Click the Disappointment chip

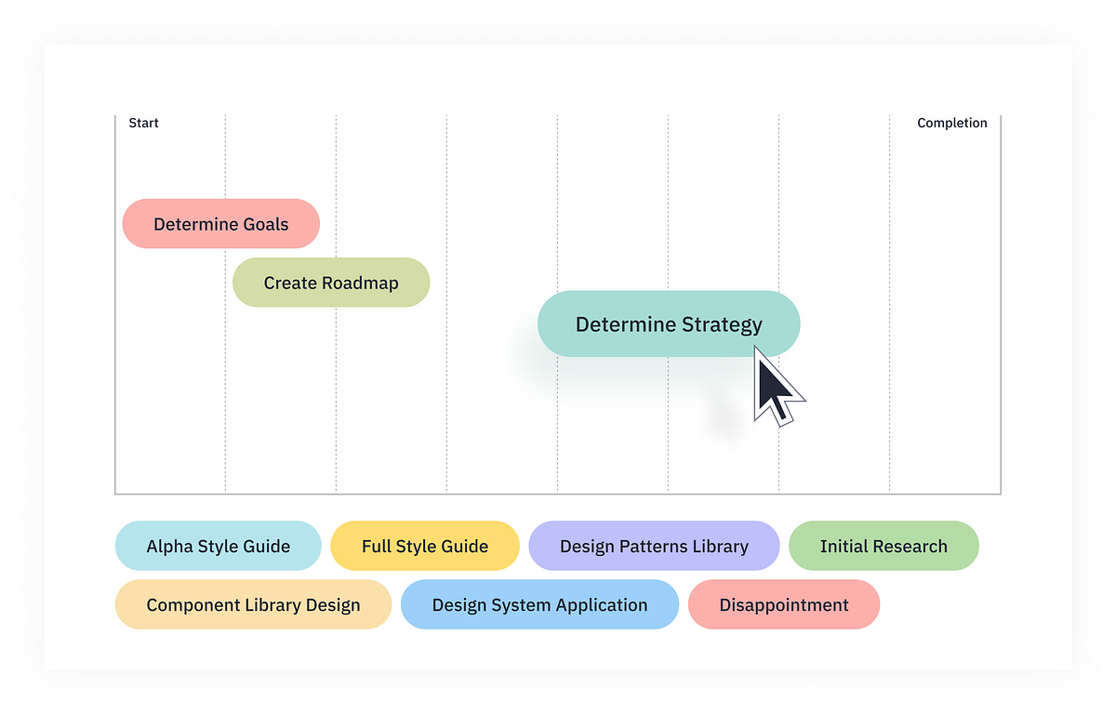pyautogui.click(x=783, y=604)
